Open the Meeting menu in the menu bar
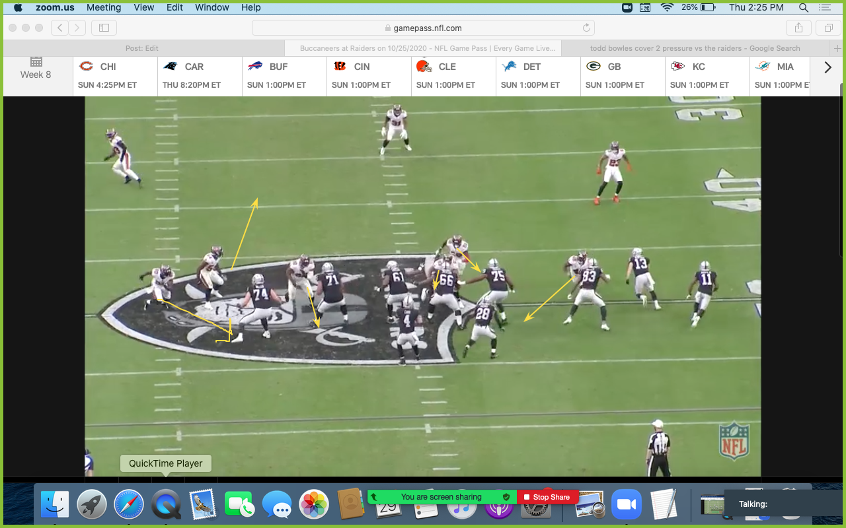This screenshot has height=528, width=846. [104, 7]
